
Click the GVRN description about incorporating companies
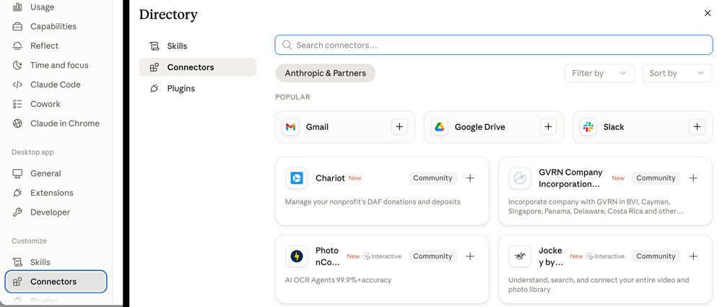coord(596,207)
